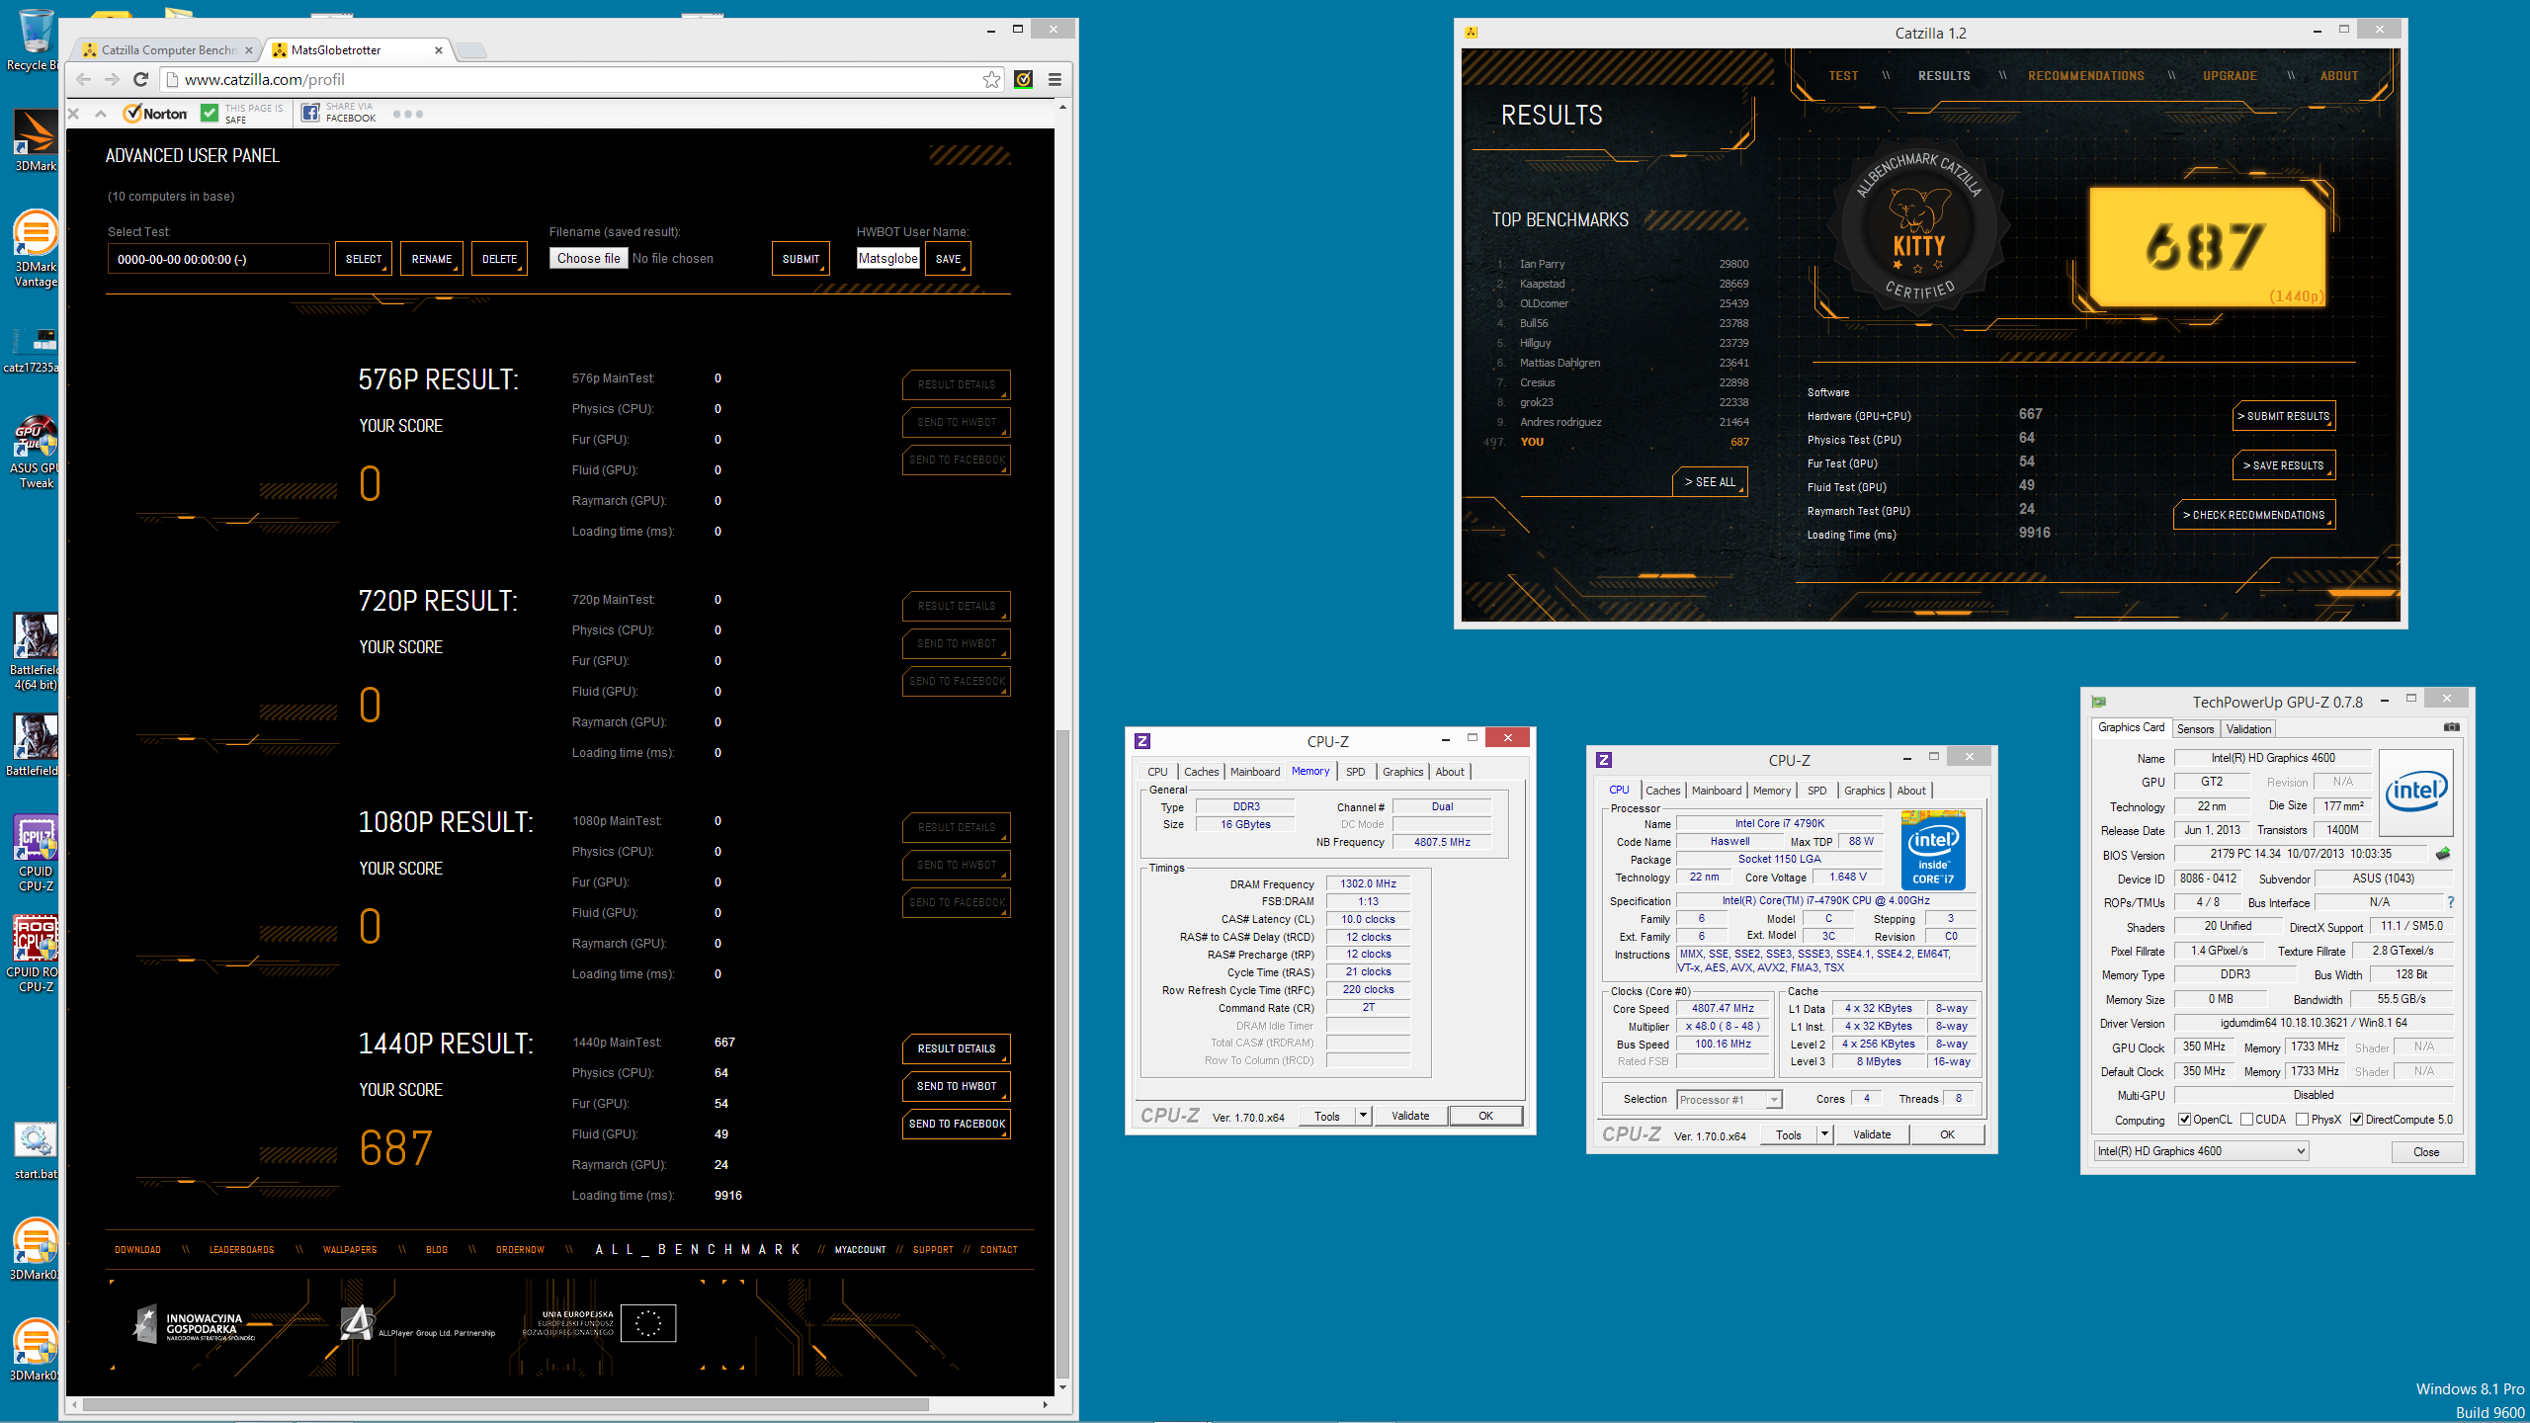
Task: Open the 3DMark Vantage desktop shortcut
Action: (35, 248)
